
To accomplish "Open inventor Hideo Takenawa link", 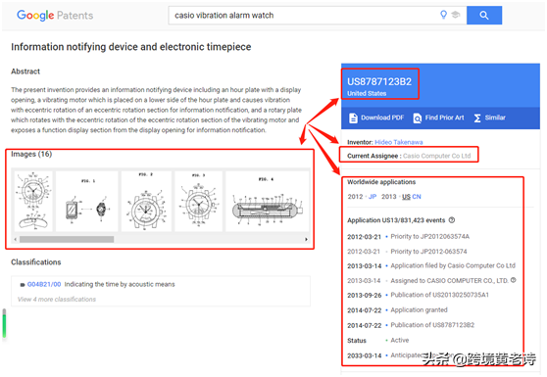I will coord(399,142).
